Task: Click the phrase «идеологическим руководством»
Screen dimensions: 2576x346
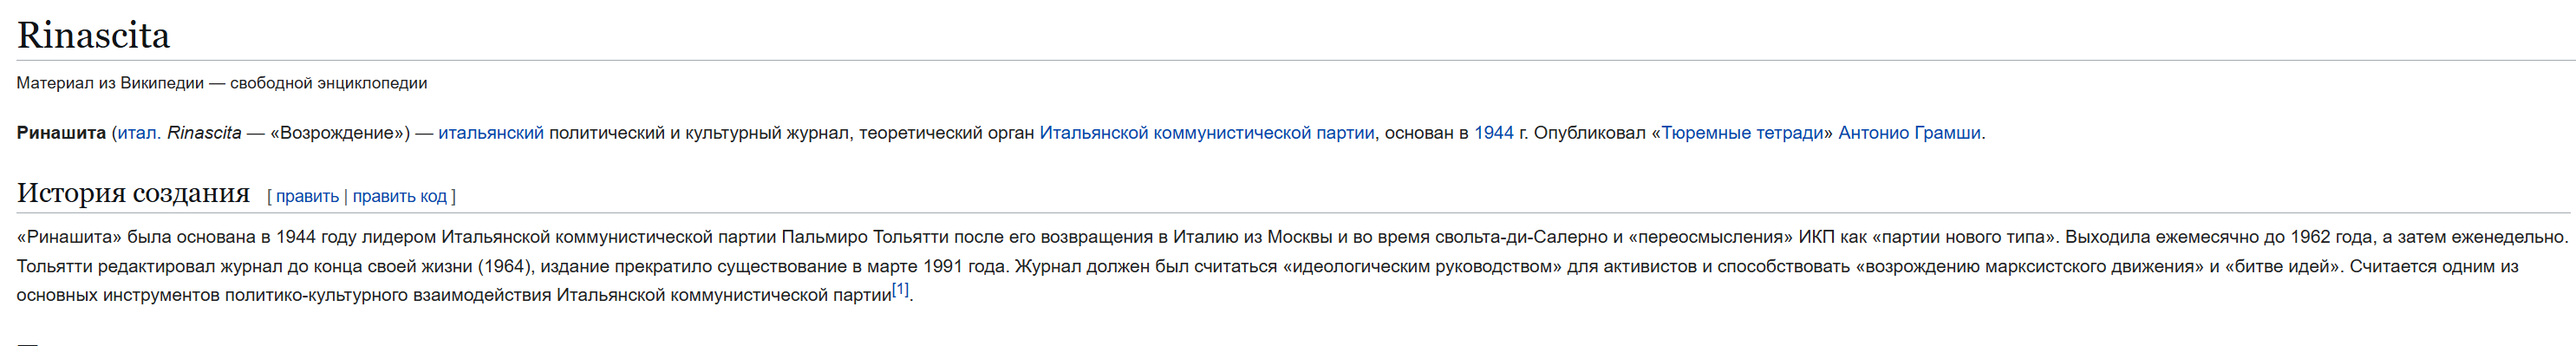Action: click(x=1421, y=266)
